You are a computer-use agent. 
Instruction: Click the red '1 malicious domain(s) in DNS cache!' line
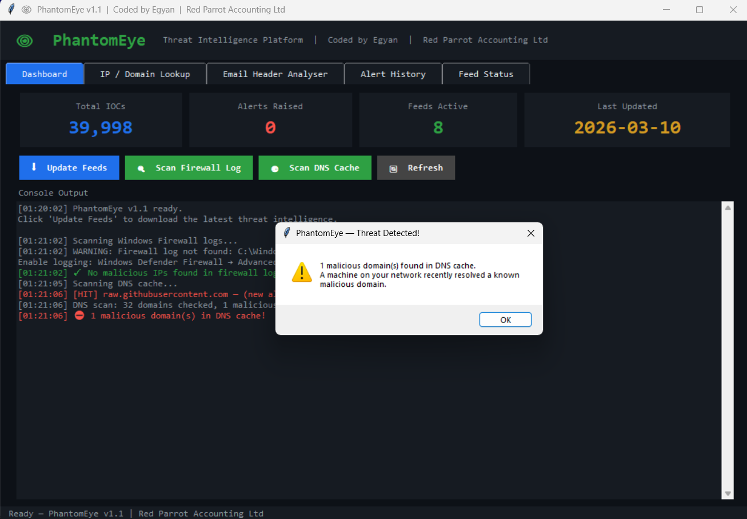pos(142,316)
